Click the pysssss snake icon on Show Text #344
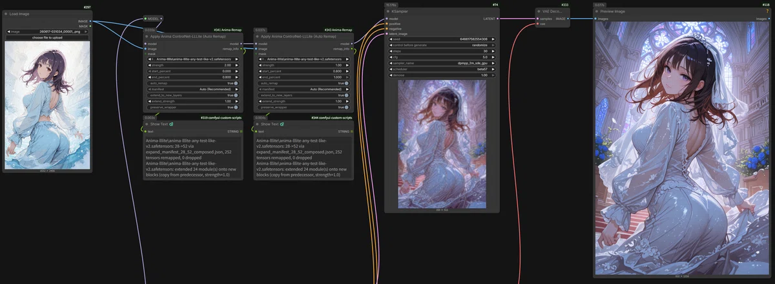Image resolution: width=775 pixels, height=284 pixels. (x=282, y=124)
